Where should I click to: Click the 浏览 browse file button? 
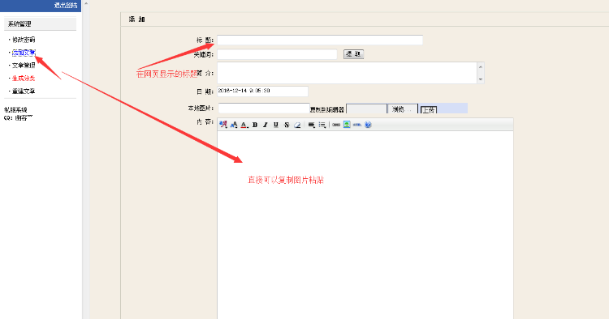403,109
